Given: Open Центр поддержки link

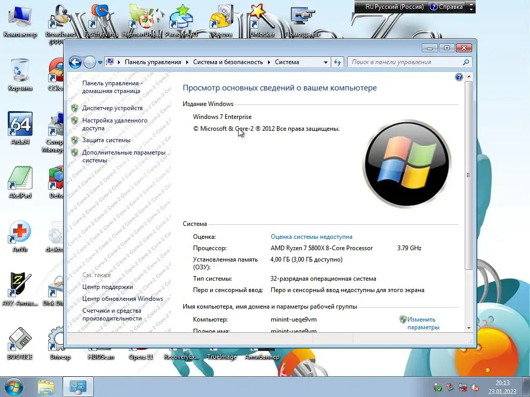Looking at the screenshot, I should [108, 287].
